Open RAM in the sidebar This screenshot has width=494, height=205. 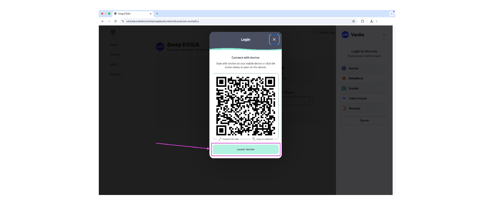tap(113, 64)
